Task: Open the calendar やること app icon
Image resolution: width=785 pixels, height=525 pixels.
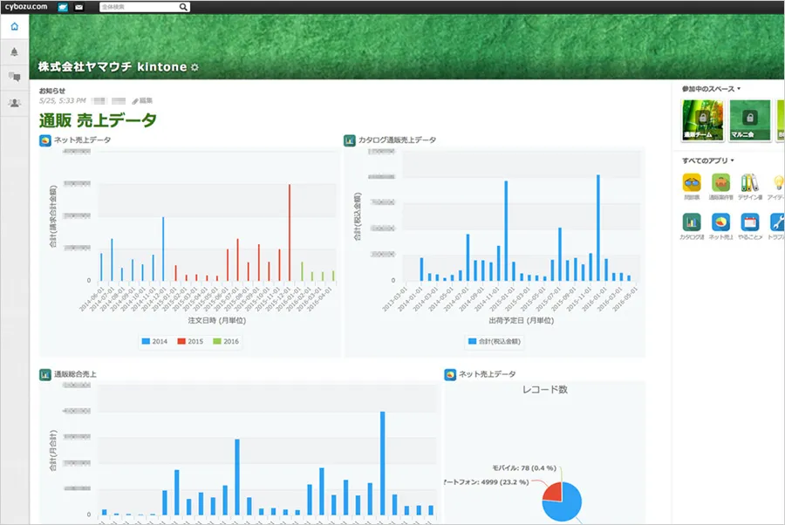Action: pyautogui.click(x=749, y=222)
